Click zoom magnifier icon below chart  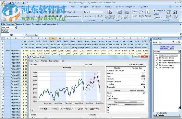[x=32, y=111]
